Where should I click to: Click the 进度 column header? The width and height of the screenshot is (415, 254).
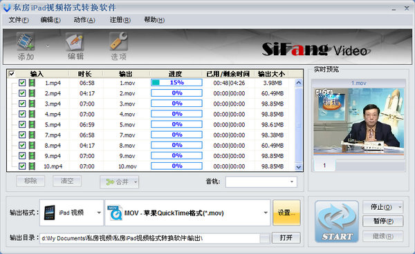coord(176,74)
